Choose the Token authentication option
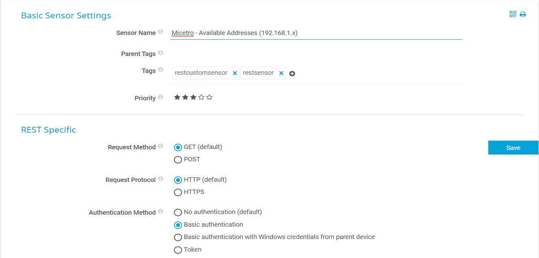 coord(178,250)
